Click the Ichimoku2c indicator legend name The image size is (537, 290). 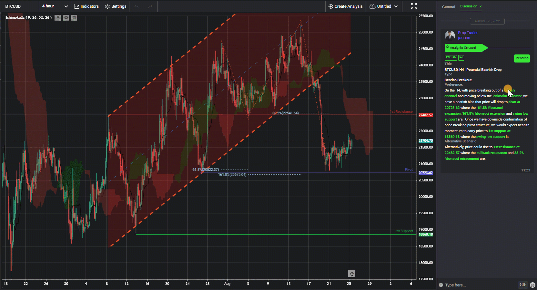pyautogui.click(x=29, y=17)
